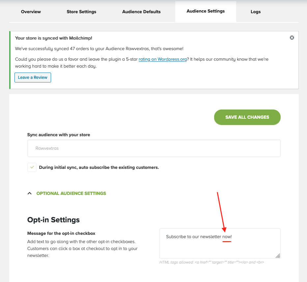This screenshot has height=282, width=307.
Task: Collapse the Optional Audience Settings chevron
Action: click(30, 193)
